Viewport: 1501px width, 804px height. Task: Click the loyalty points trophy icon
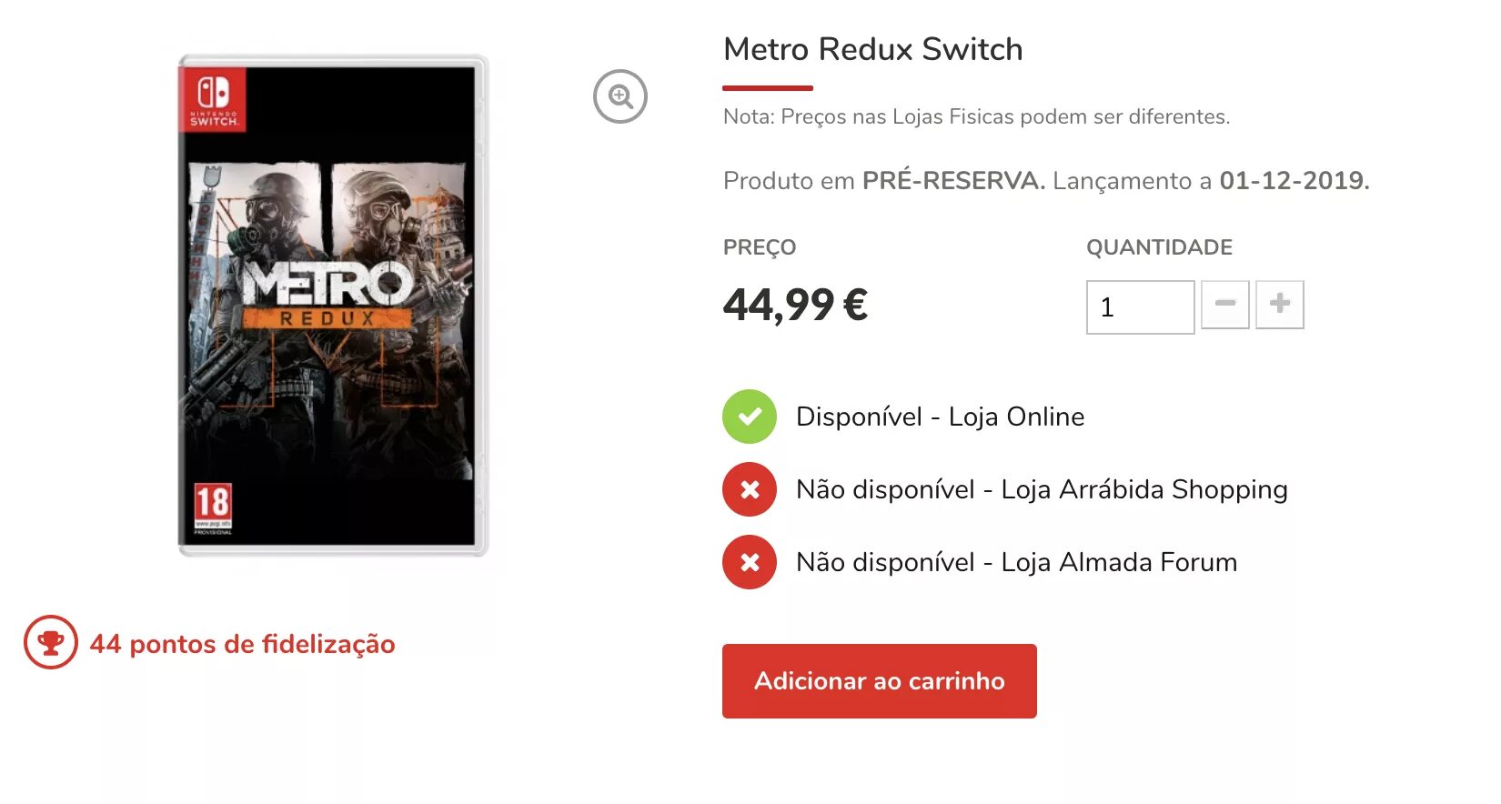coord(51,642)
